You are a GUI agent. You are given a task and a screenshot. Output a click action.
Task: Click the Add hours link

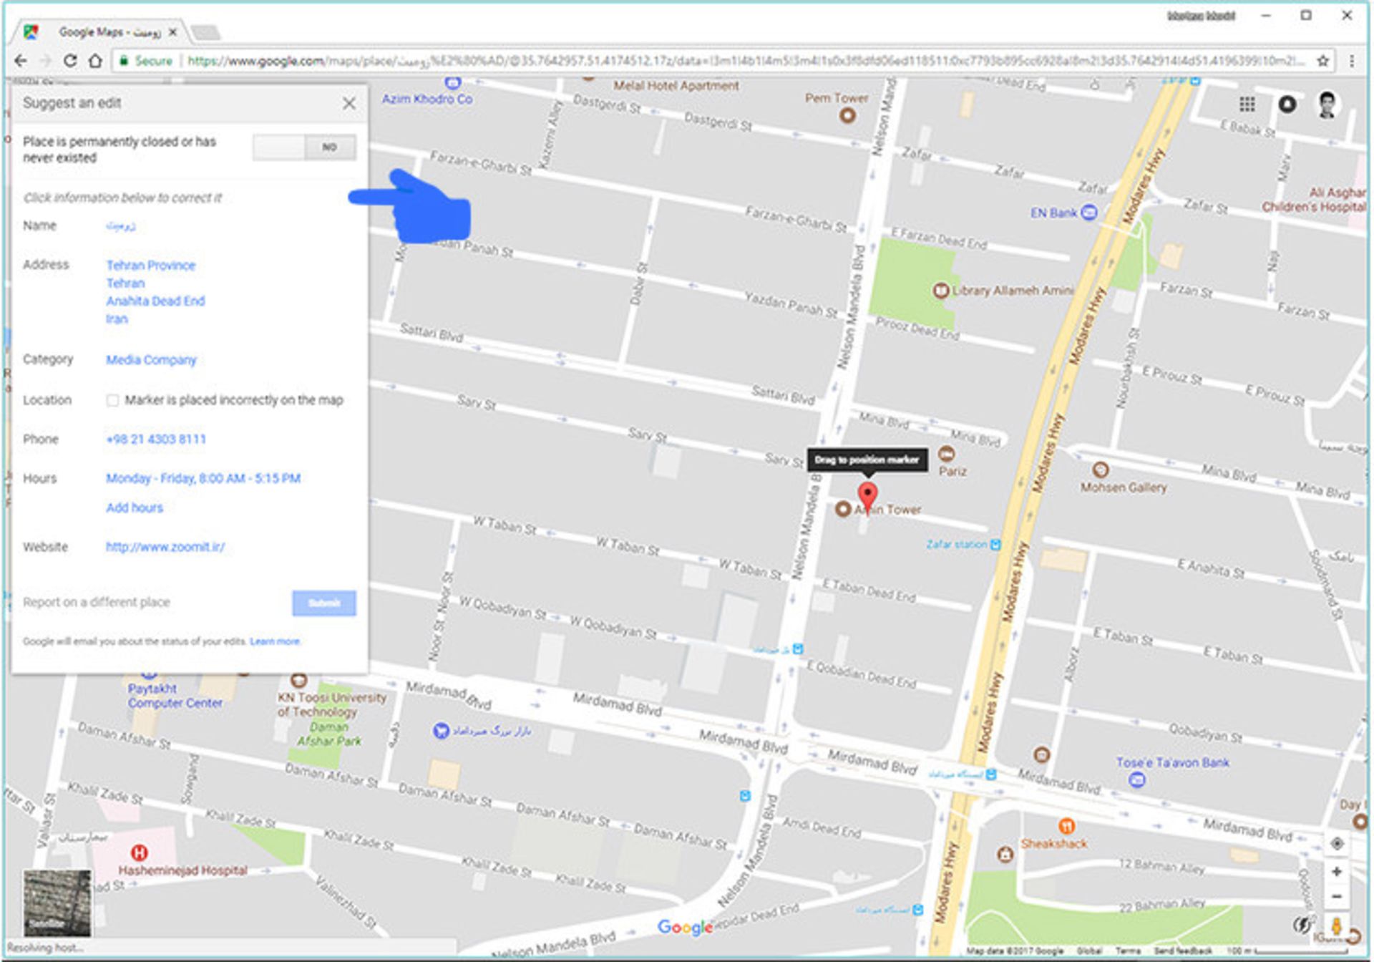(135, 507)
